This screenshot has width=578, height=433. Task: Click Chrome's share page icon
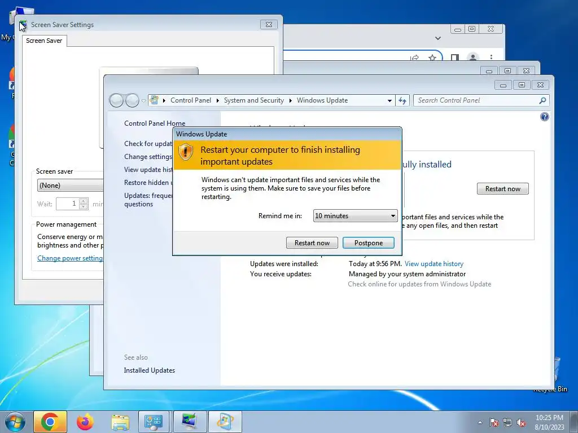415,58
